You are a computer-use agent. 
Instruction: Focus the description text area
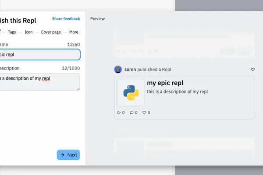click(39, 82)
